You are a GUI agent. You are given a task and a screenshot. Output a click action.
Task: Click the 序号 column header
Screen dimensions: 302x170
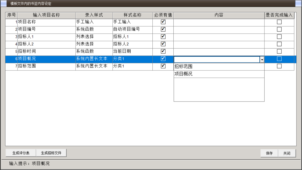tap(12, 15)
